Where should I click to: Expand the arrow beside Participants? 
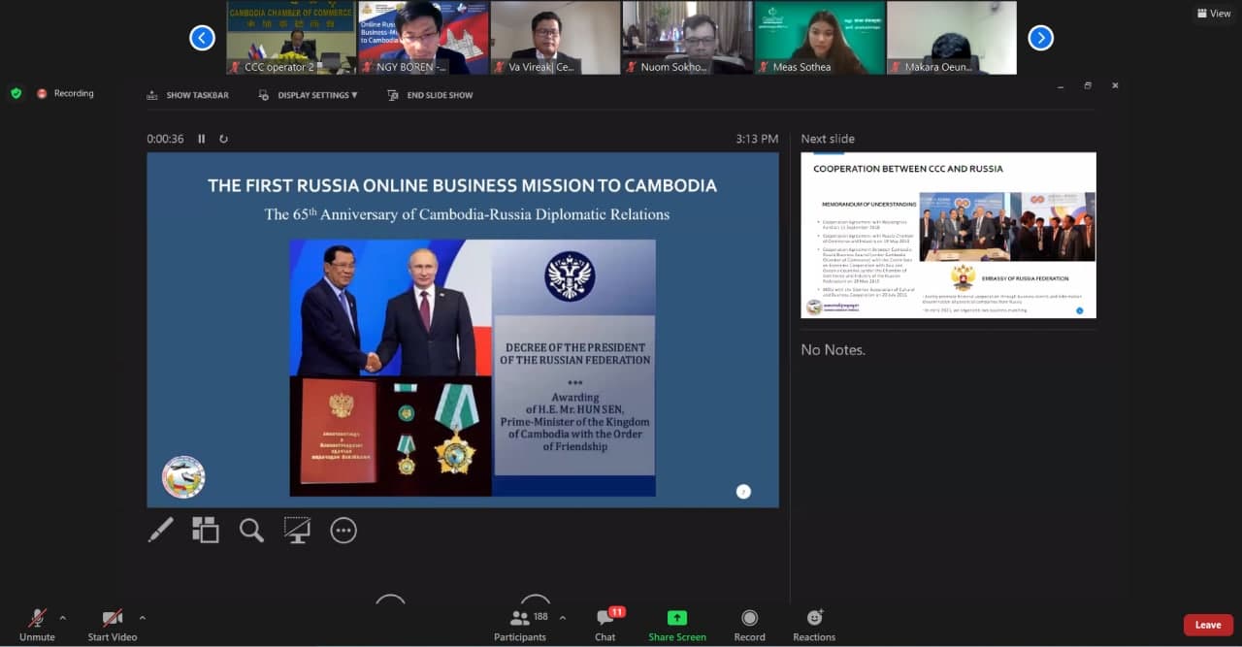[562, 618]
